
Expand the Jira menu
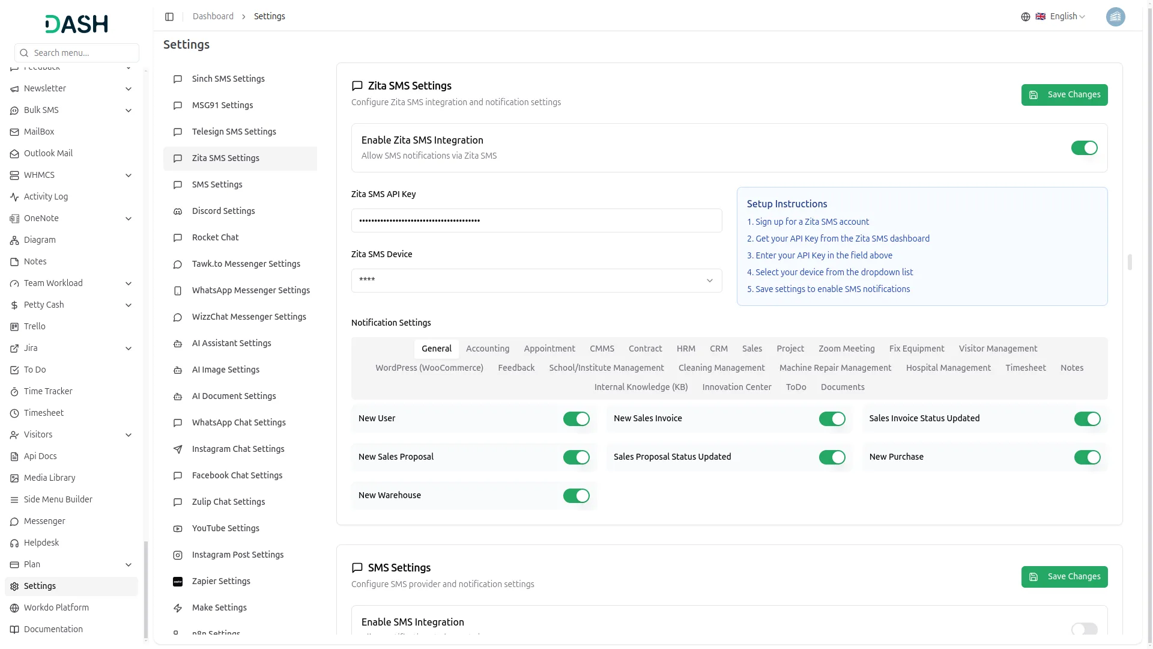(x=129, y=349)
